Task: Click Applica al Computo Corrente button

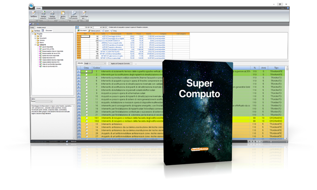Action: [x=120, y=63]
